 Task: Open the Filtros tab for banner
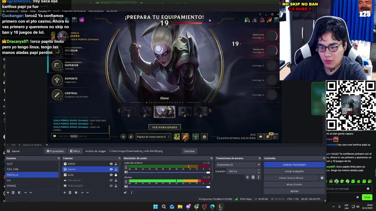pos(75,151)
